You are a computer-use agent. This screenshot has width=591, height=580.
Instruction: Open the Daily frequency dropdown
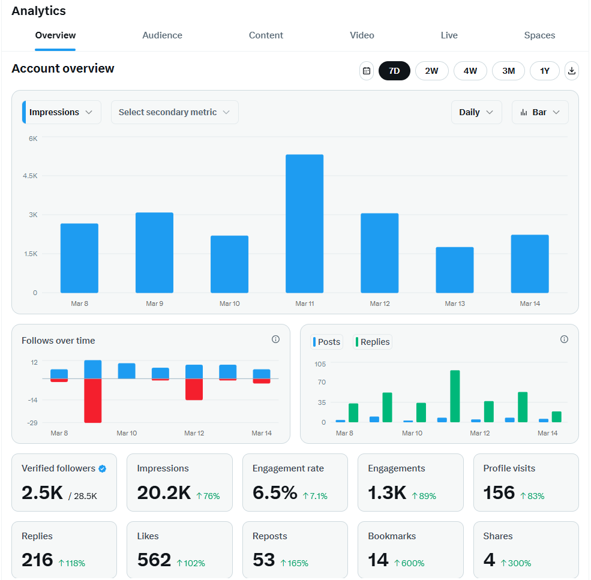tap(476, 112)
